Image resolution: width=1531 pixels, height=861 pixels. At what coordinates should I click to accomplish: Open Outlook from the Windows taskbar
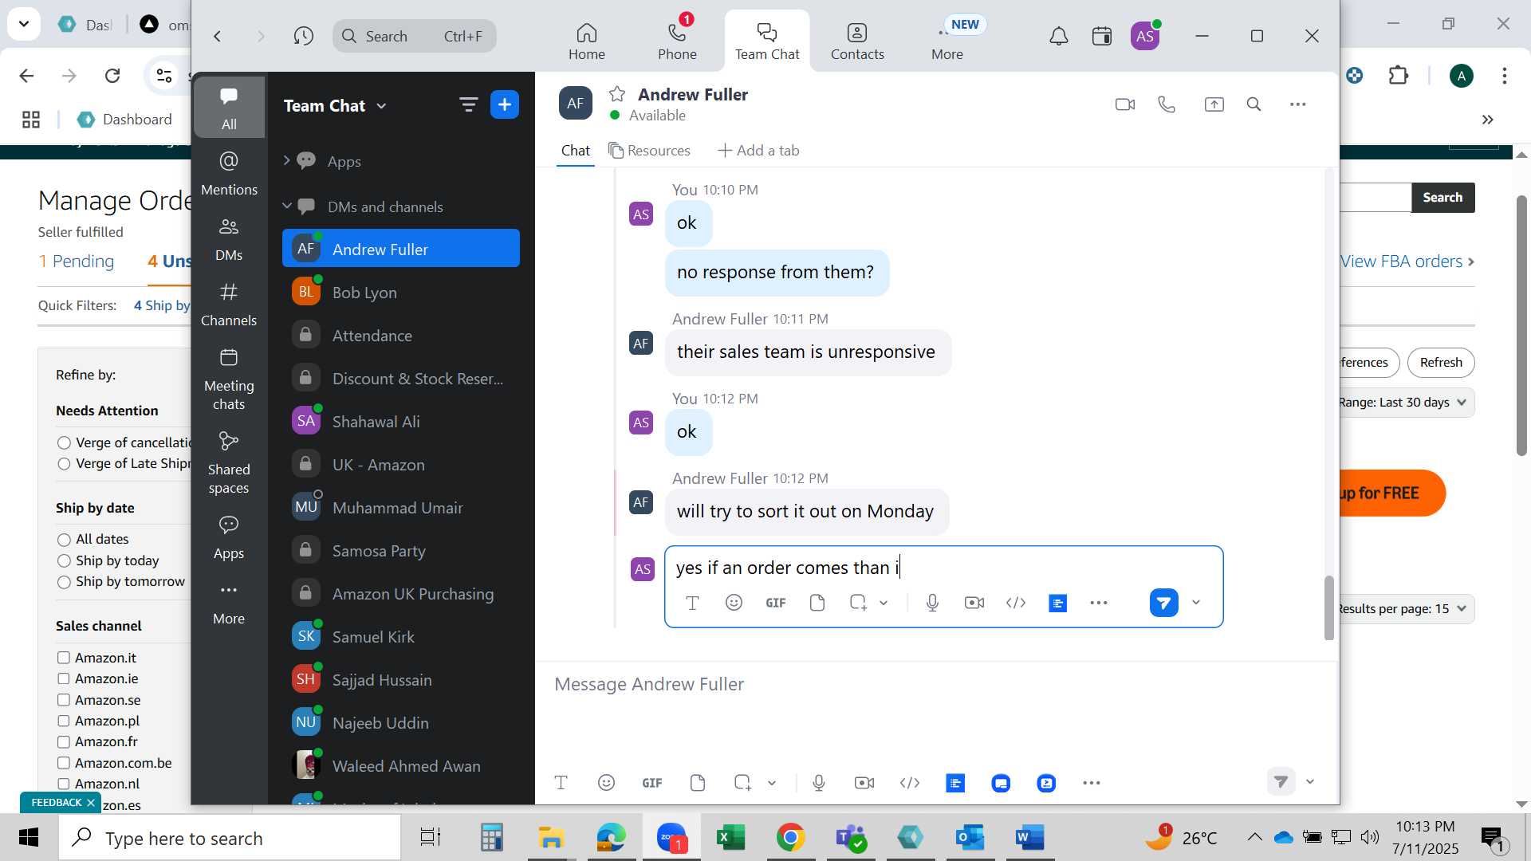coord(970,838)
